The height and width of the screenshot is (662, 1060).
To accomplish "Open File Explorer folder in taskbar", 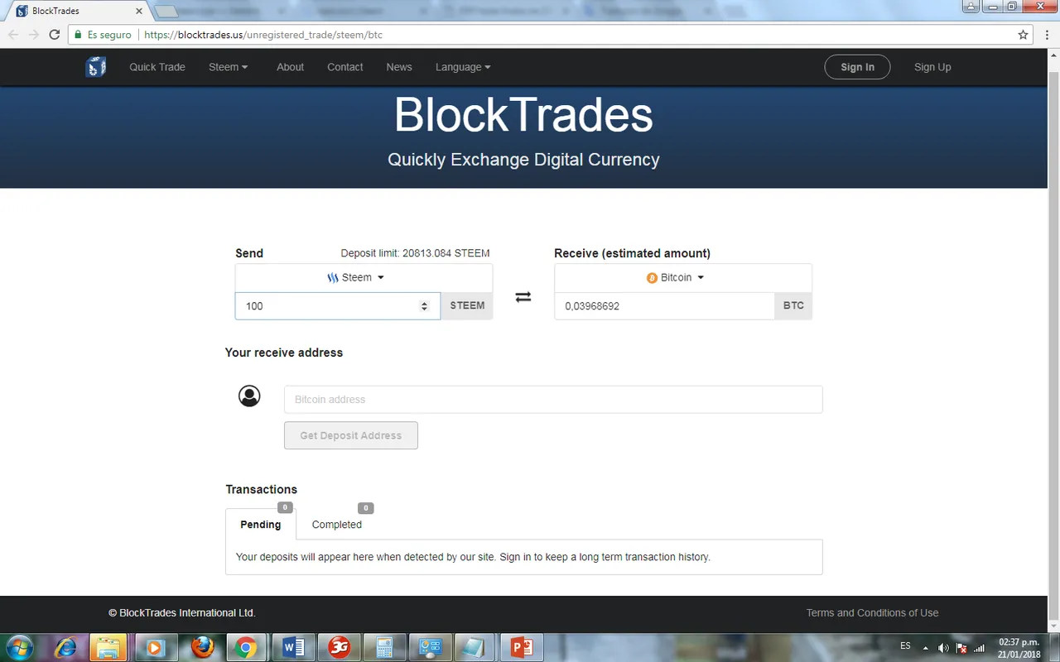I will (108, 647).
